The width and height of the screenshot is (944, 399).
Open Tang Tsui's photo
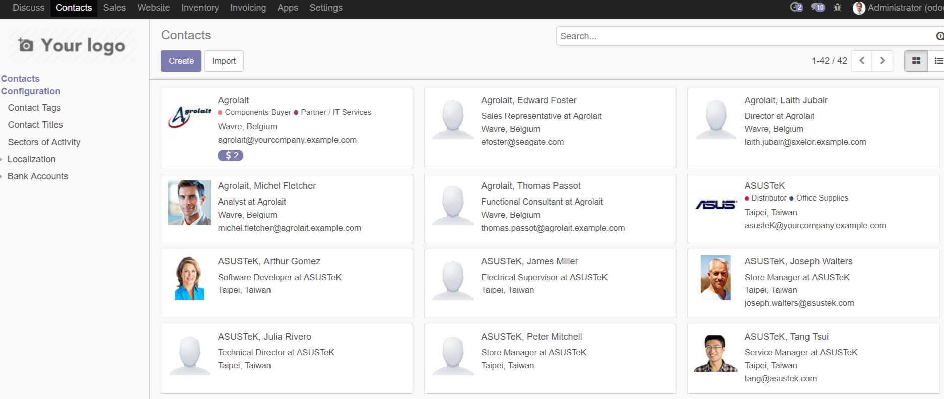click(716, 353)
